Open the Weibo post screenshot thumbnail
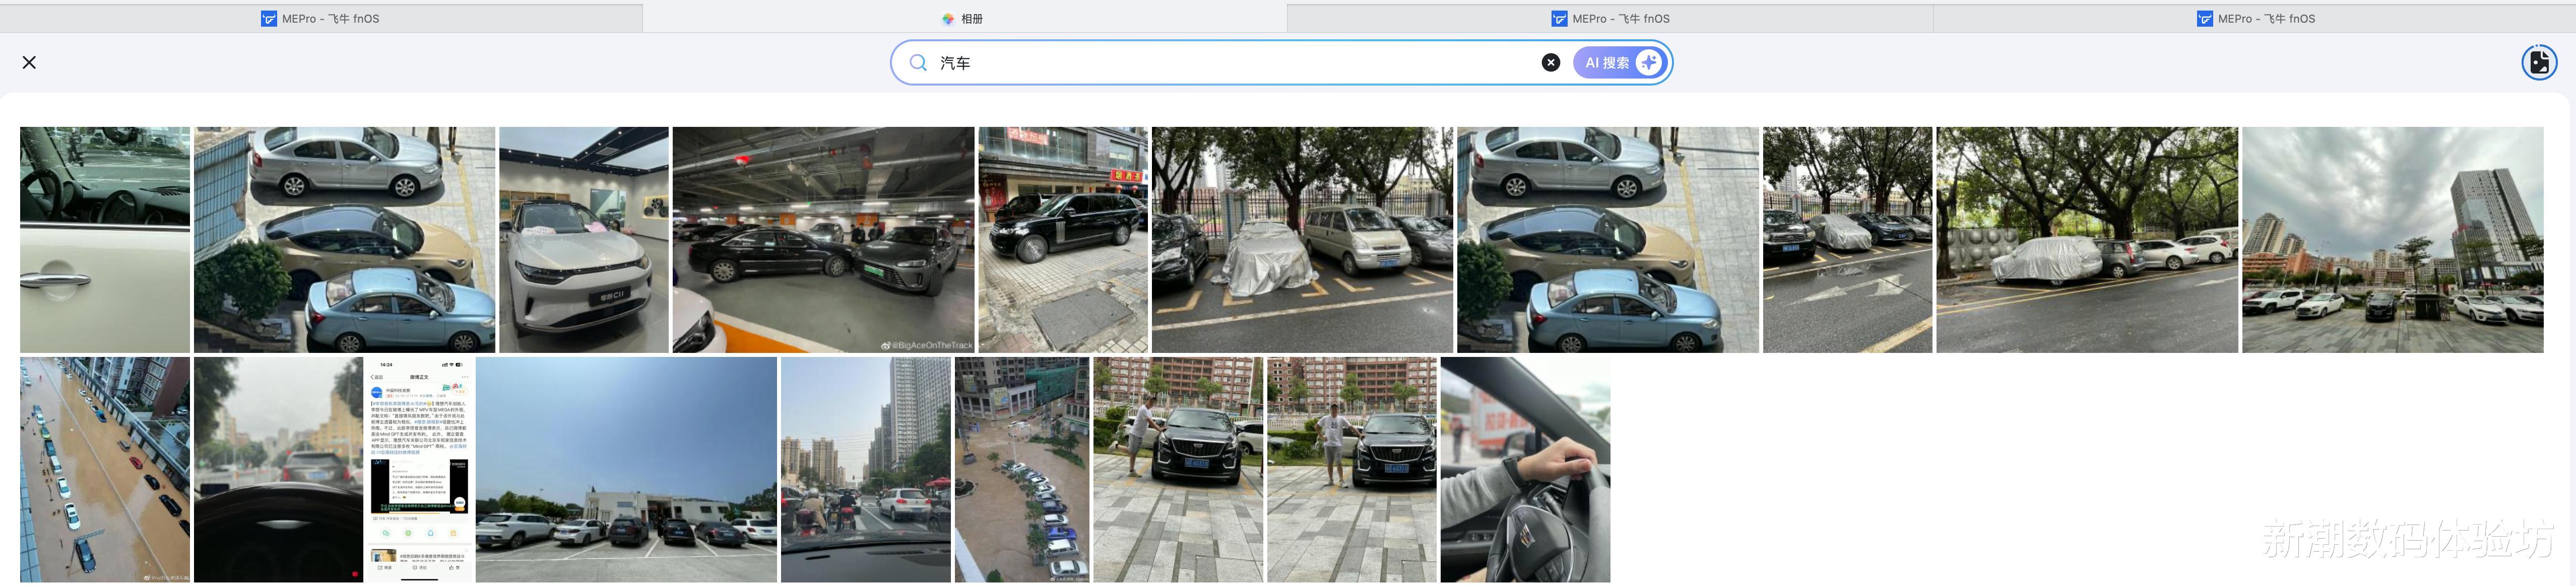Screen dimensions: 2576x586 coord(419,469)
